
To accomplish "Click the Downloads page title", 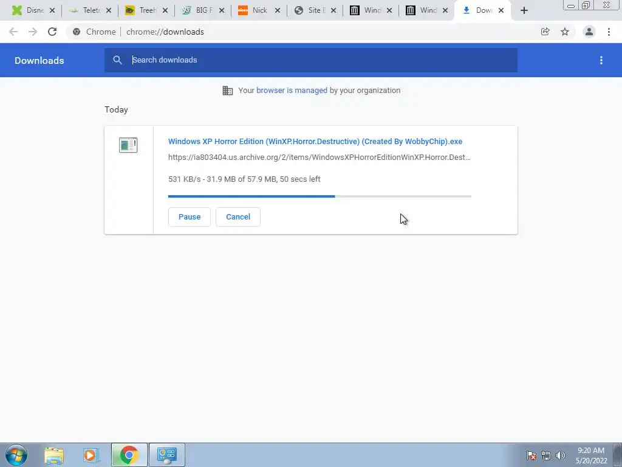I will (39, 60).
